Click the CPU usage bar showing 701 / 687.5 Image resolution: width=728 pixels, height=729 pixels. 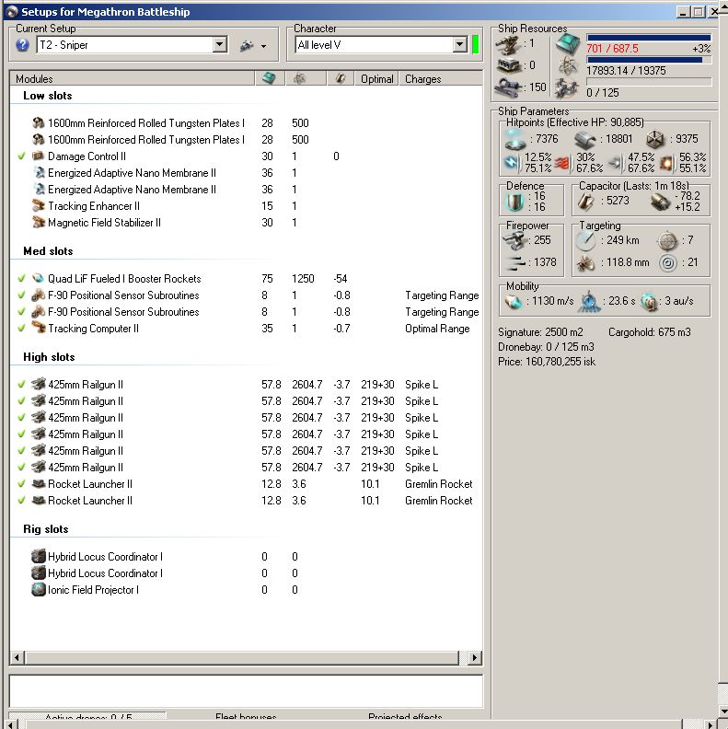click(649, 38)
